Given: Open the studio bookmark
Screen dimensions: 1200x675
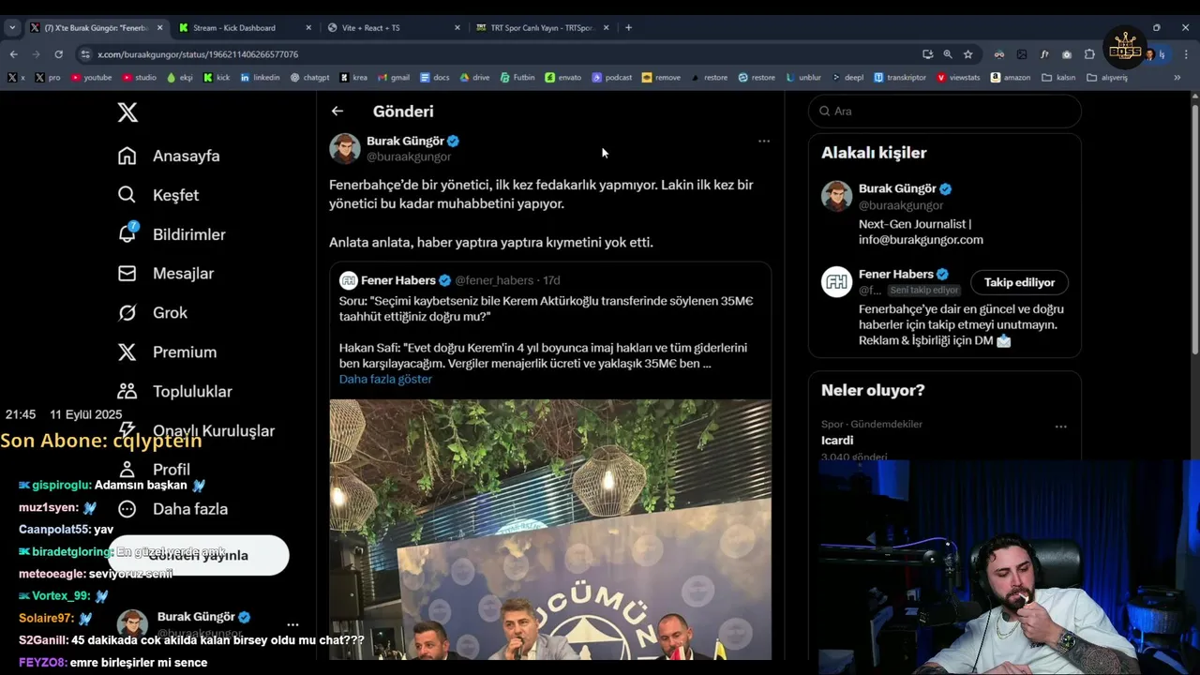Looking at the screenshot, I should [140, 78].
